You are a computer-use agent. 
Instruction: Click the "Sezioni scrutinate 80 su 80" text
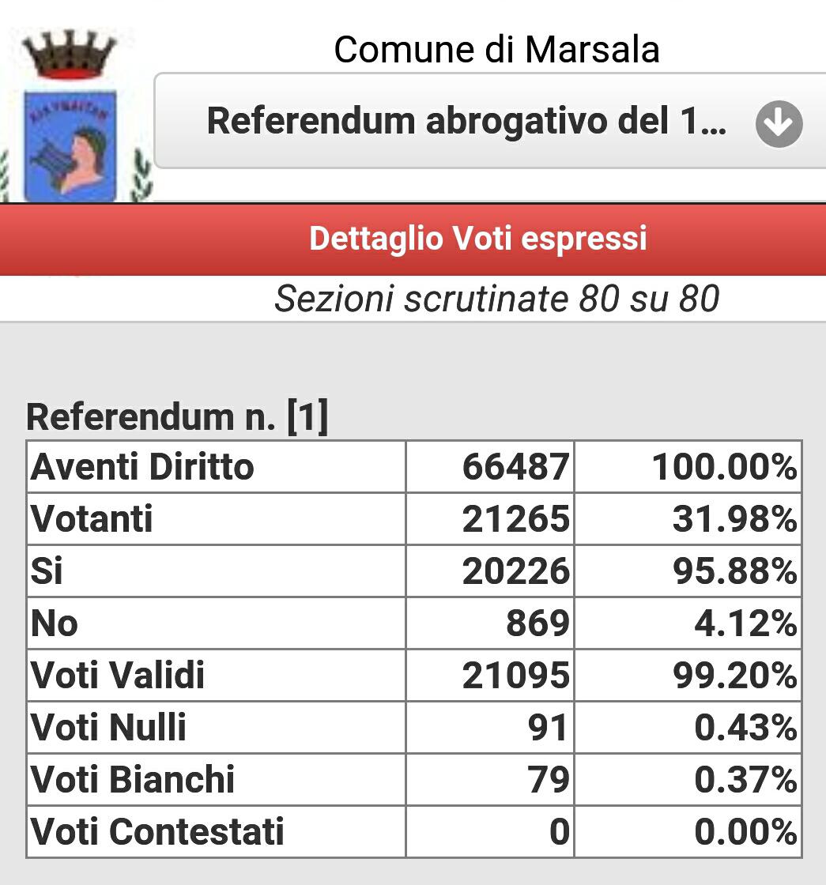(496, 299)
